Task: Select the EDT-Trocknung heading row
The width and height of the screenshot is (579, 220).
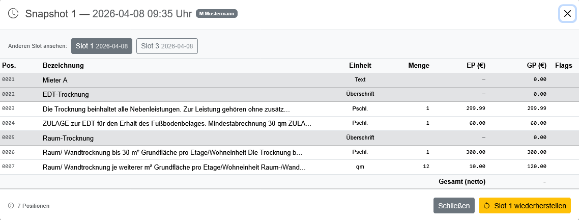Action: point(289,94)
